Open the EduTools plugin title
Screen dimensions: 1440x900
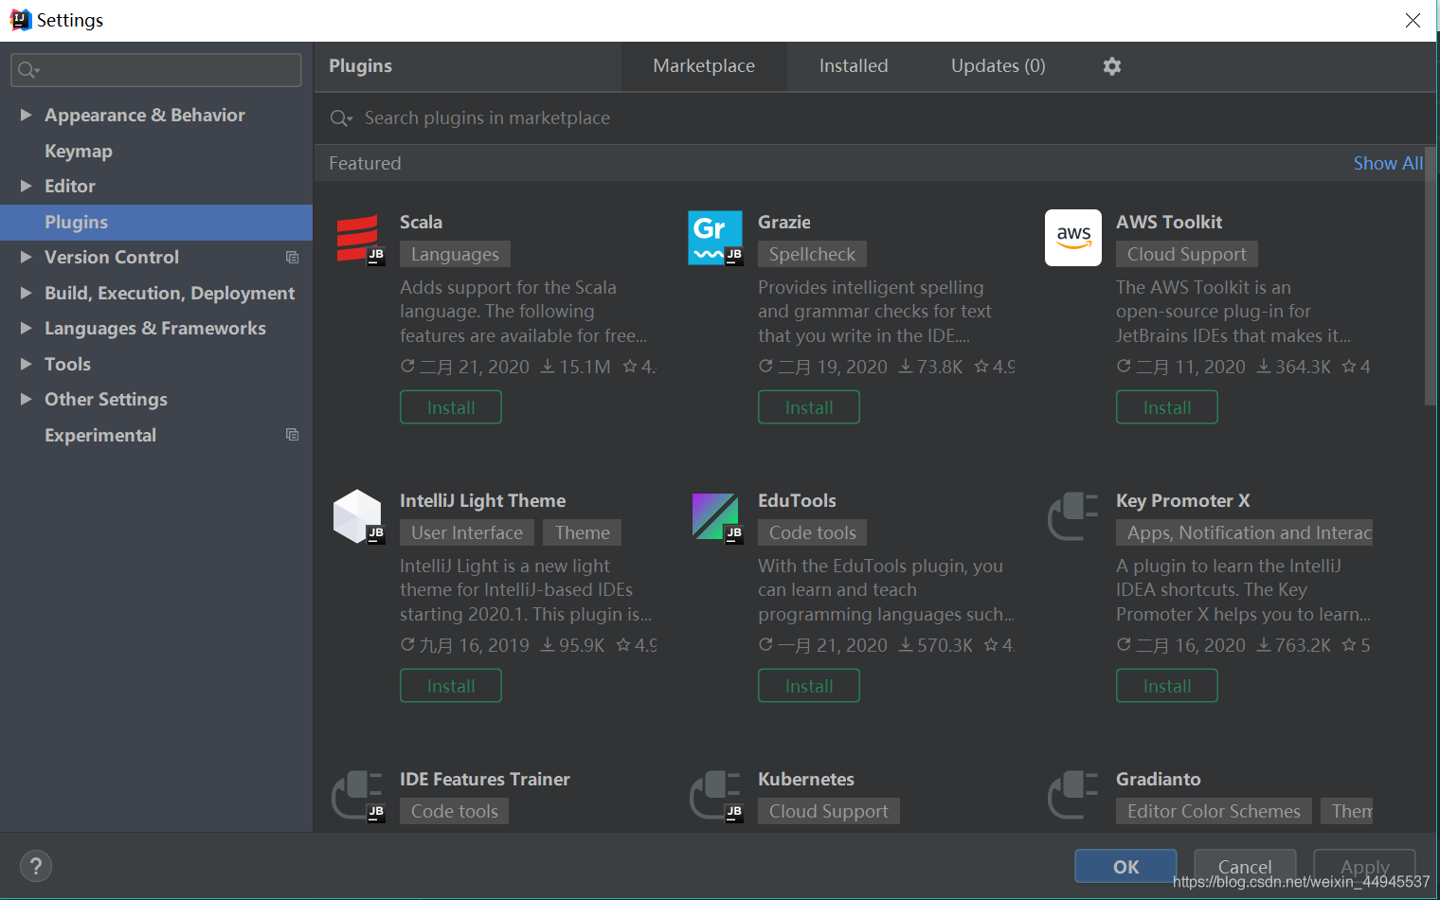tap(797, 500)
